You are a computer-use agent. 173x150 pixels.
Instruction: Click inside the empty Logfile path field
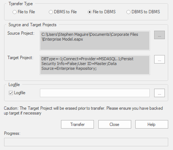coord(95,93)
